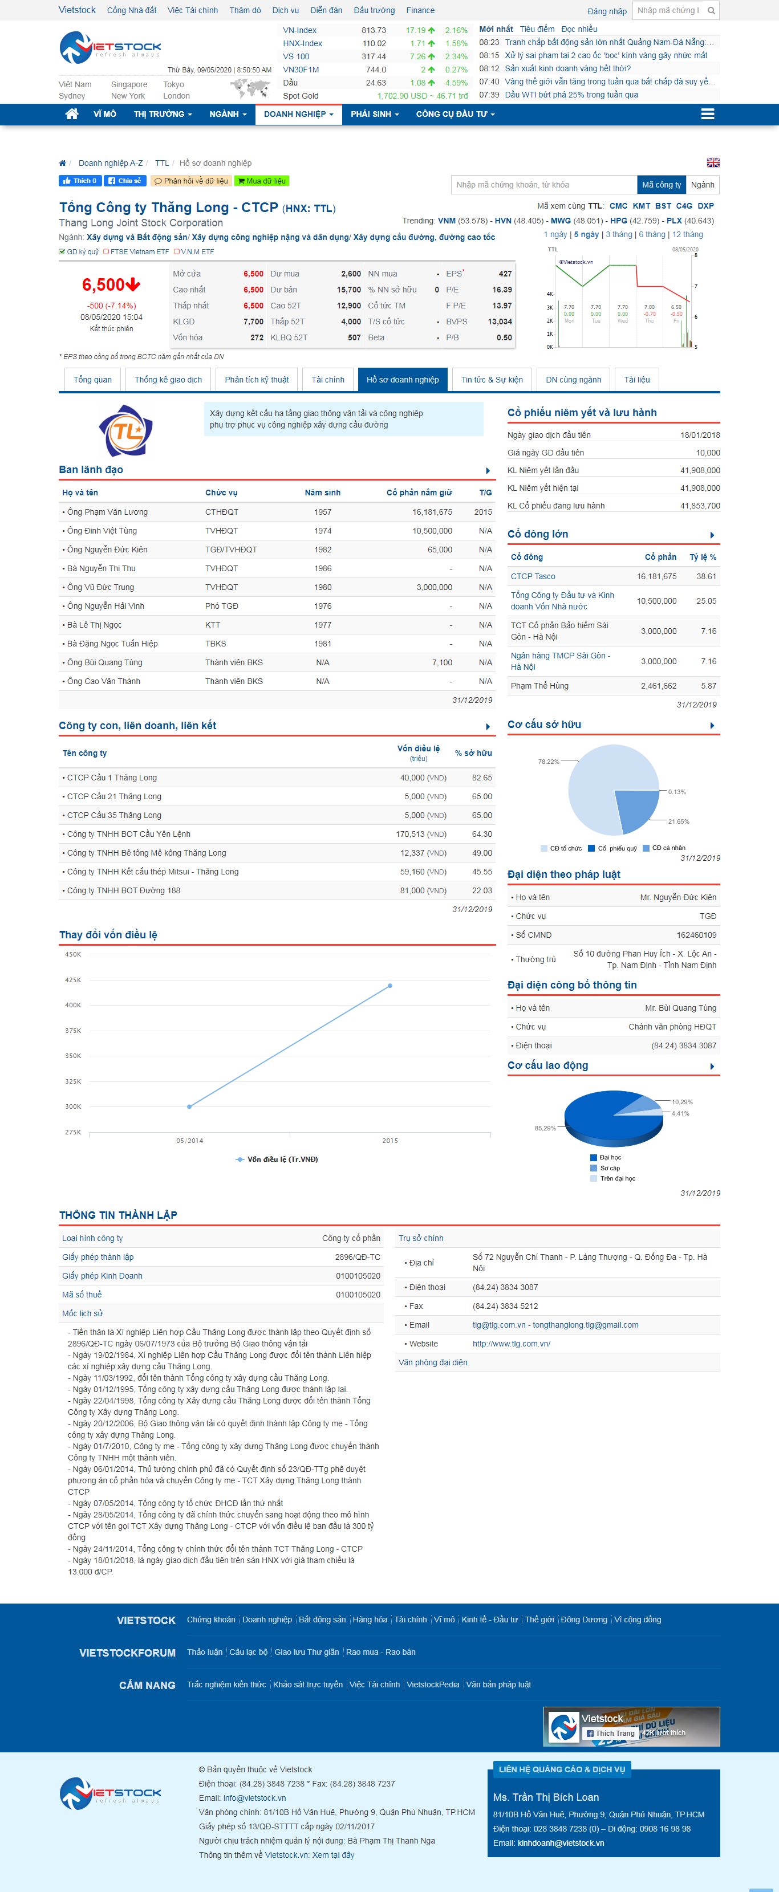Select 1 ngày chart period
The width and height of the screenshot is (779, 1892).
tap(555, 234)
